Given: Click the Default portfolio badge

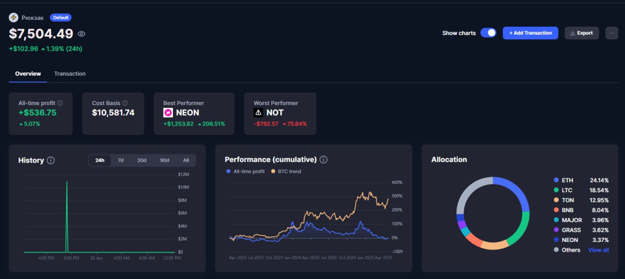Looking at the screenshot, I should tap(61, 18).
